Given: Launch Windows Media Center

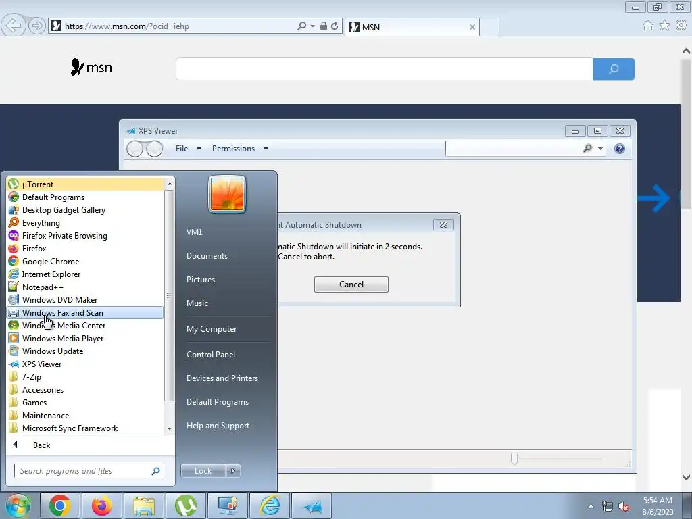Looking at the screenshot, I should 85,325.
